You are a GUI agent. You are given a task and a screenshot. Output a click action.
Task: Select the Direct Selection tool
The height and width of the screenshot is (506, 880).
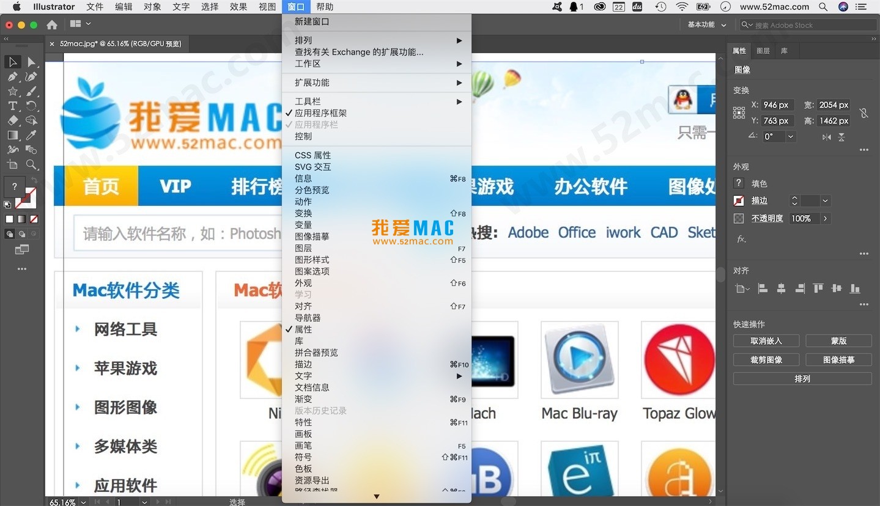point(31,62)
